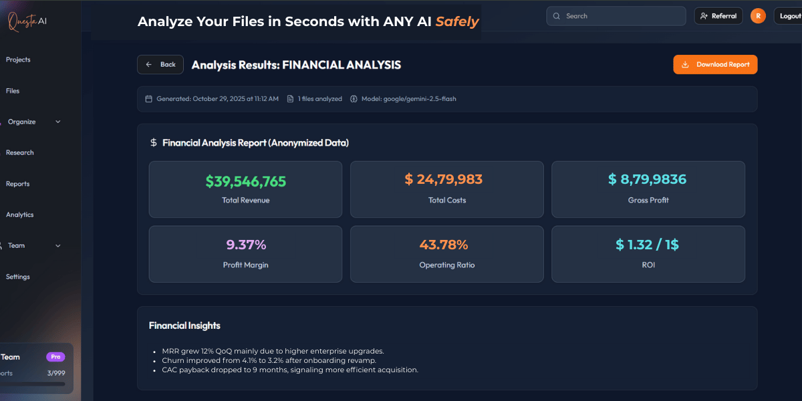Open Projects in the sidebar
The image size is (802, 401).
coord(18,60)
